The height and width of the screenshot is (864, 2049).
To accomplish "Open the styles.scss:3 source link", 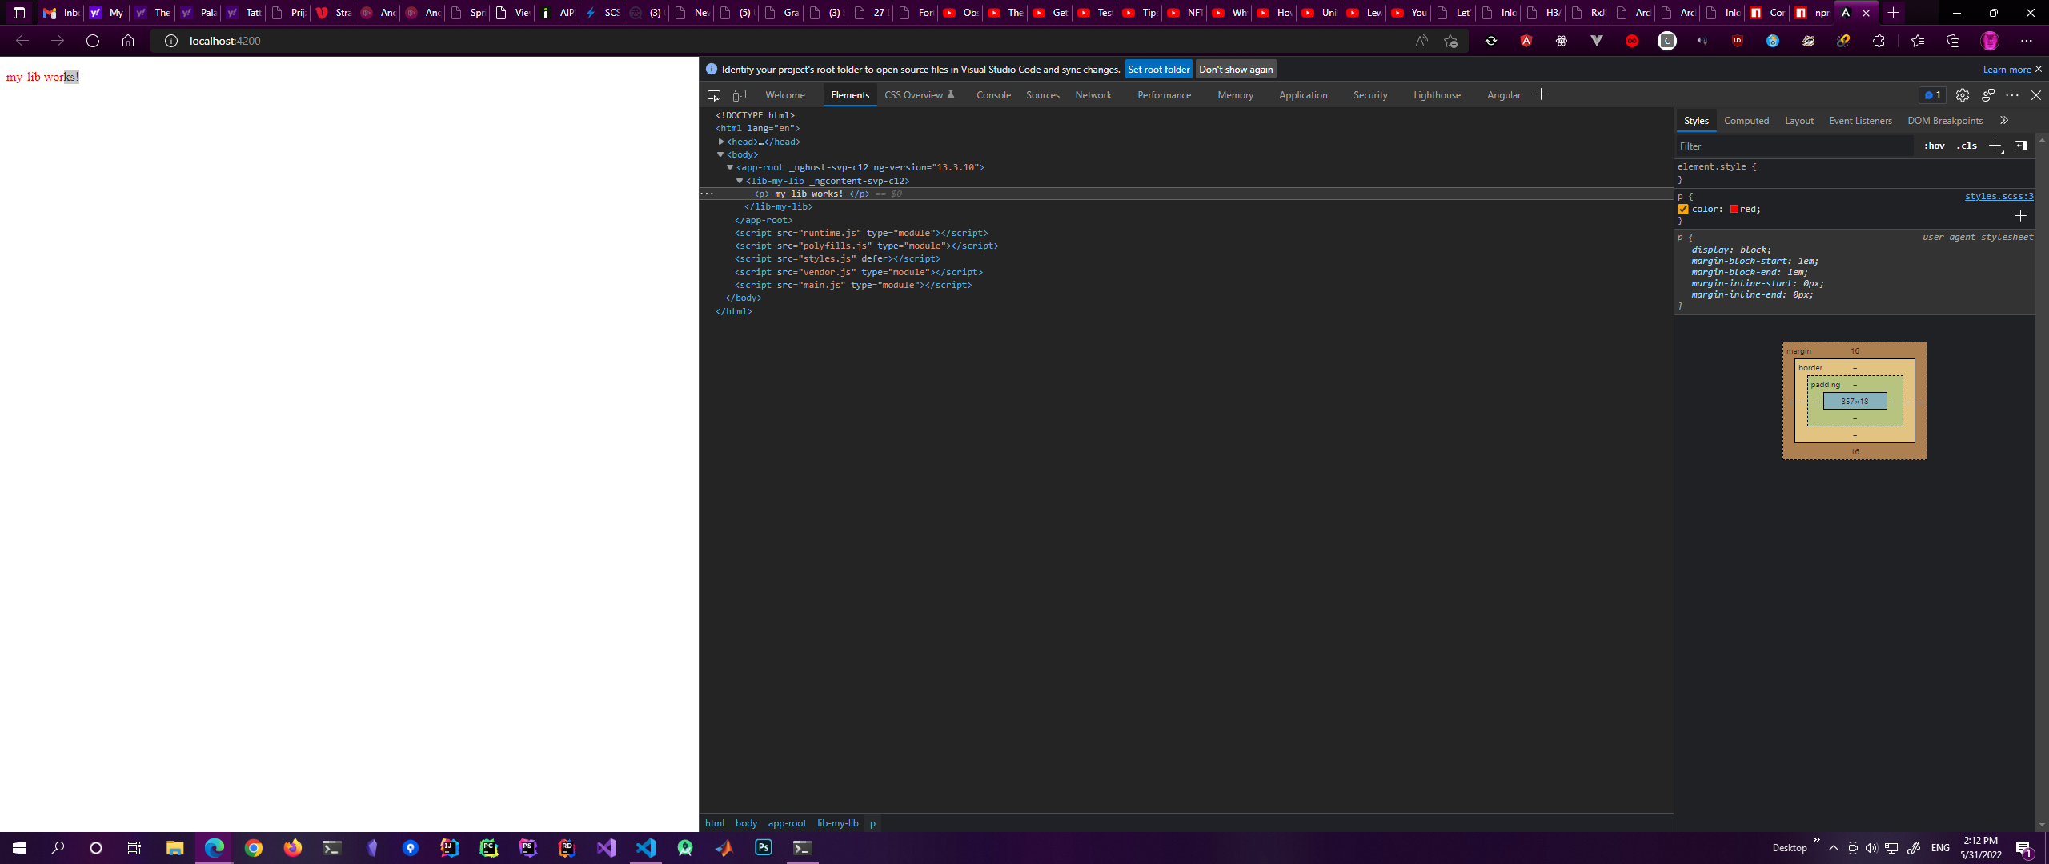I will (1998, 196).
